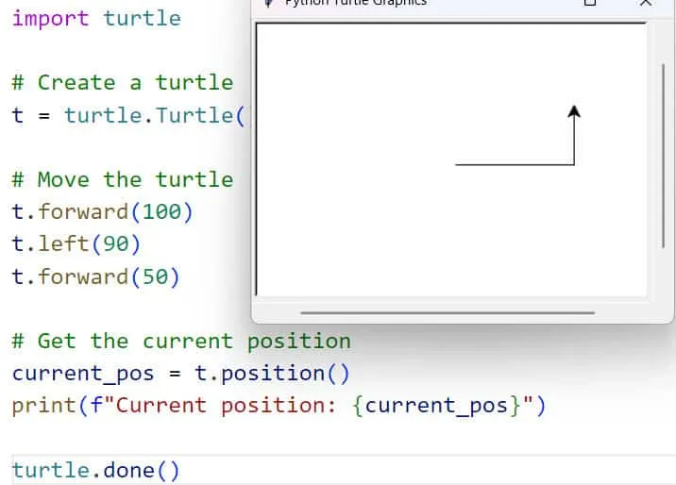Screen dimensions: 676x485
Task: Close the Python Turtle Graphics window
Action: [x=646, y=3]
